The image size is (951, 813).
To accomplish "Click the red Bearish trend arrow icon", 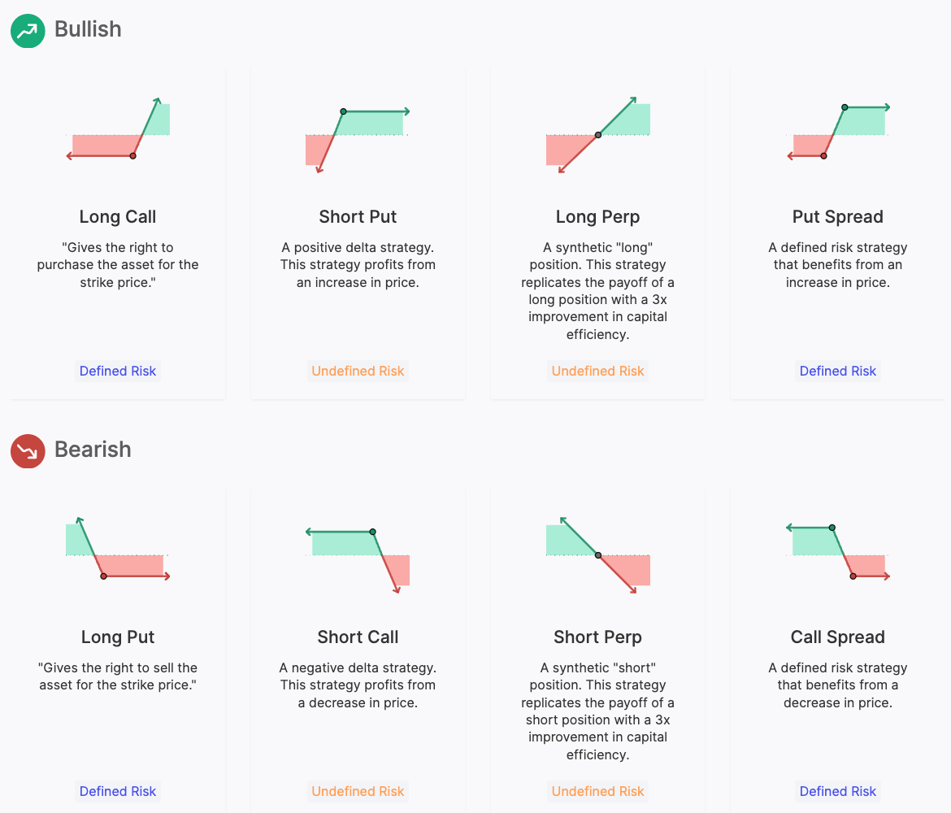I will (28, 451).
